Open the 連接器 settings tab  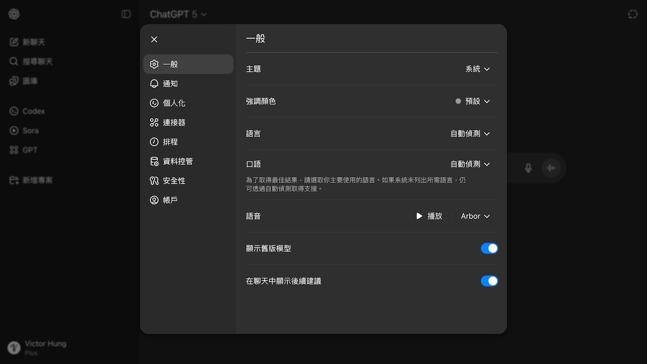click(188, 122)
